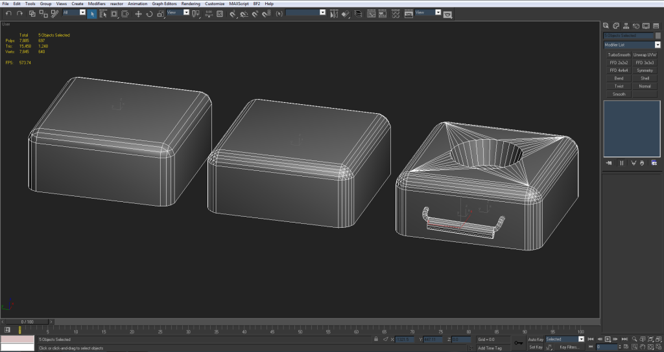Screen dimensions: 664x352
Task: Click the Quick Render teapot icon
Action: (447, 13)
